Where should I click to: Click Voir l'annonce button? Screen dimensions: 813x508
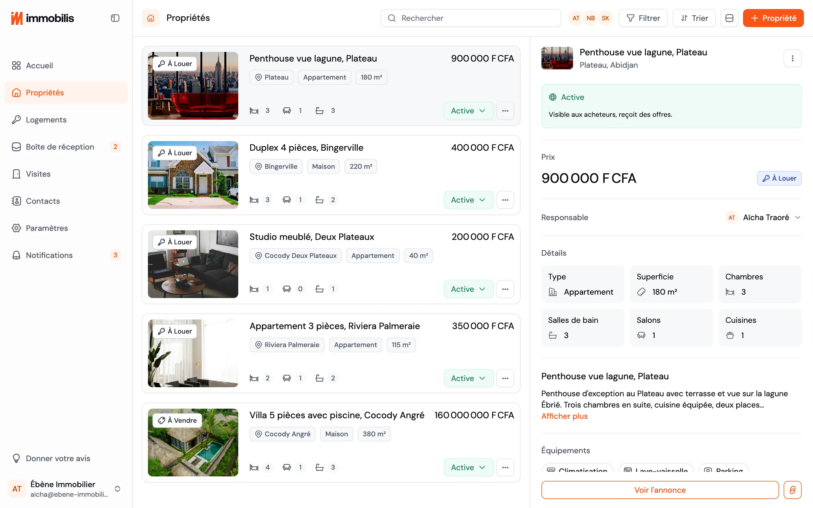[660, 490]
